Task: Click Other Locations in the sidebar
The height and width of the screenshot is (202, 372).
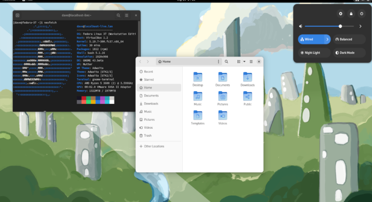Action: click(x=154, y=146)
